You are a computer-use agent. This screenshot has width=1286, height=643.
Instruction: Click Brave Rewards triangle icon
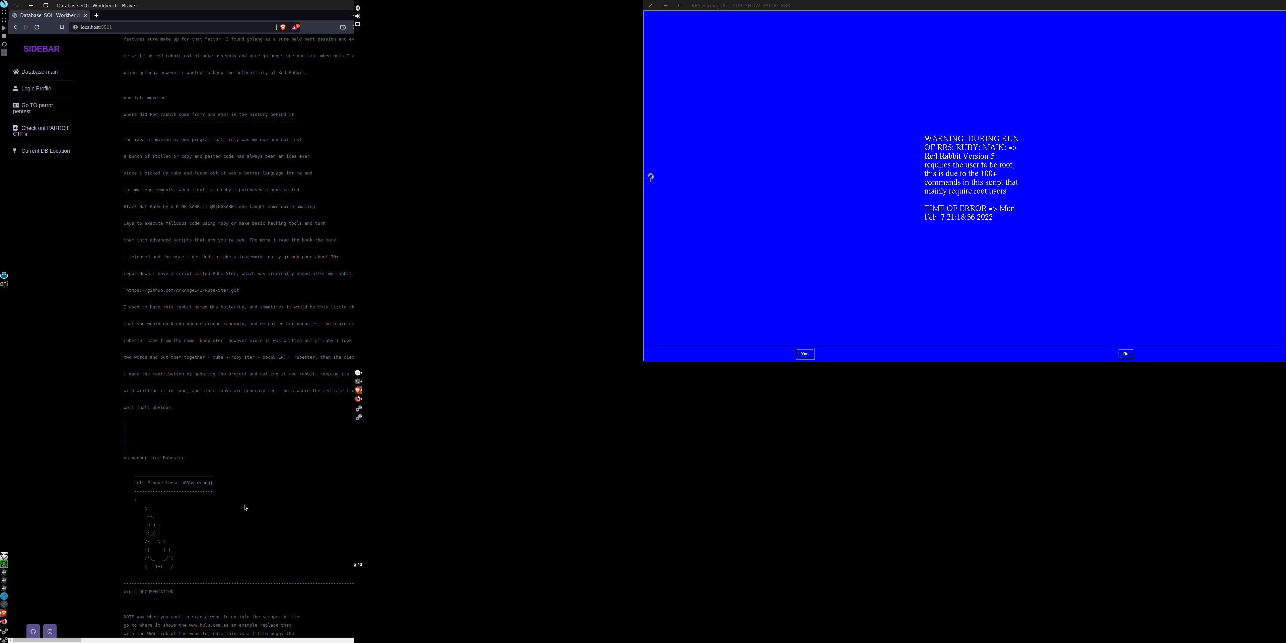(x=295, y=27)
